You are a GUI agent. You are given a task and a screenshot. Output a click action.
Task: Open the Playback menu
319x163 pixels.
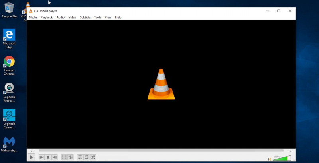click(x=47, y=17)
